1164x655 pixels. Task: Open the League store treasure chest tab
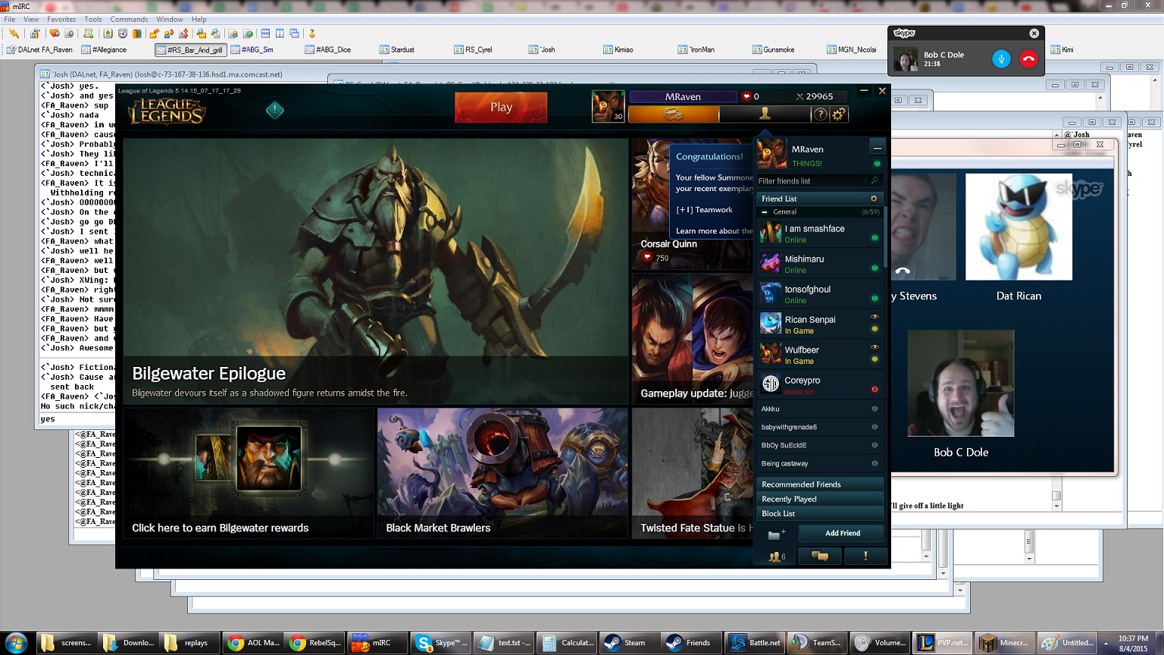coord(673,114)
